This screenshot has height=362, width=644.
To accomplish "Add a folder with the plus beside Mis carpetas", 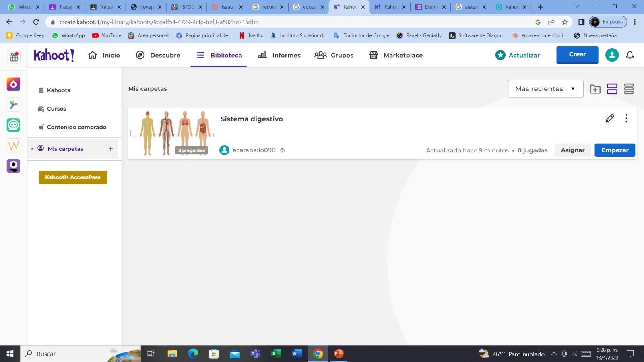I will (111, 149).
